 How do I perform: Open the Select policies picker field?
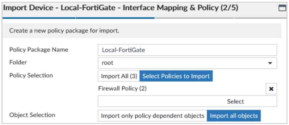[x=187, y=101]
